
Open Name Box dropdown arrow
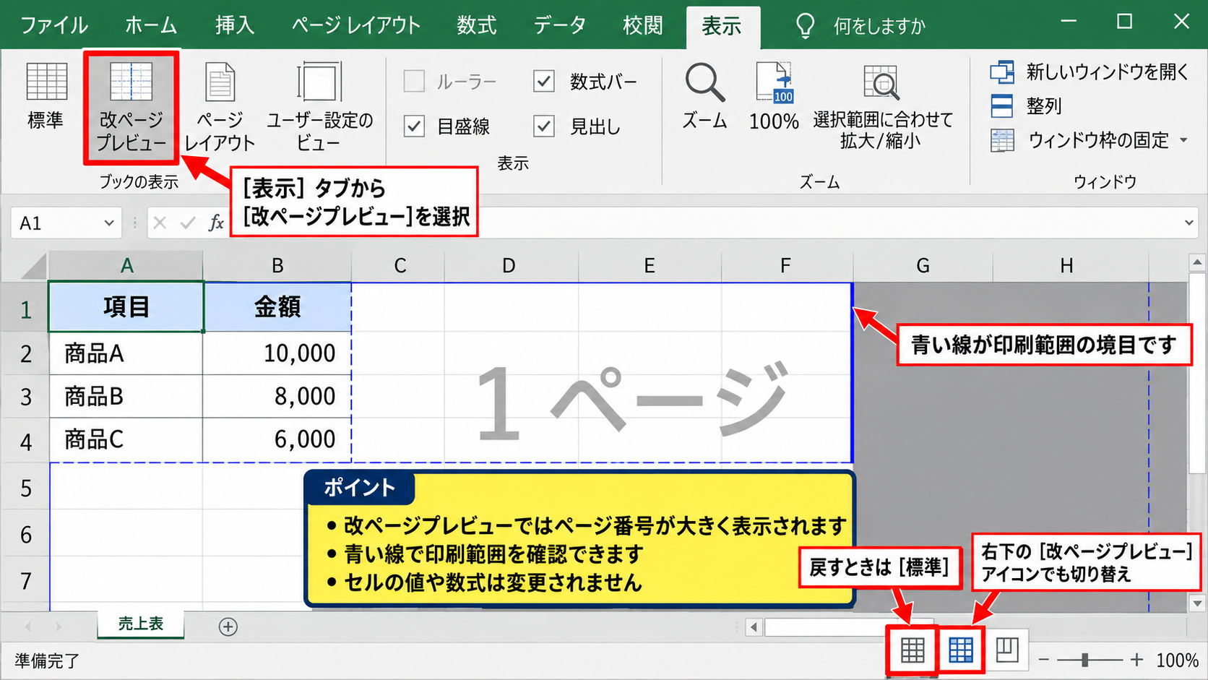[x=109, y=223]
